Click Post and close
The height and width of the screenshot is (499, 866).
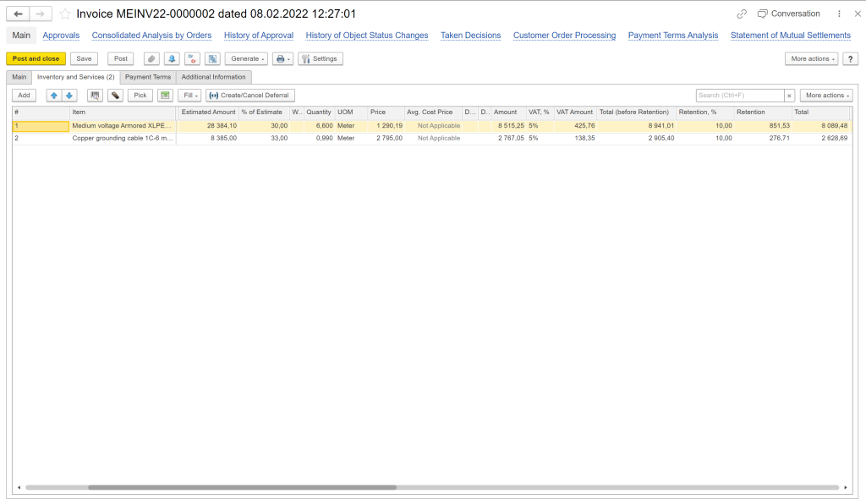click(x=36, y=58)
